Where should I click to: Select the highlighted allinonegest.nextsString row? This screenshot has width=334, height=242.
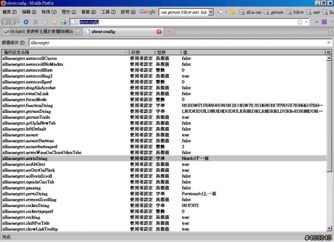click(x=164, y=158)
